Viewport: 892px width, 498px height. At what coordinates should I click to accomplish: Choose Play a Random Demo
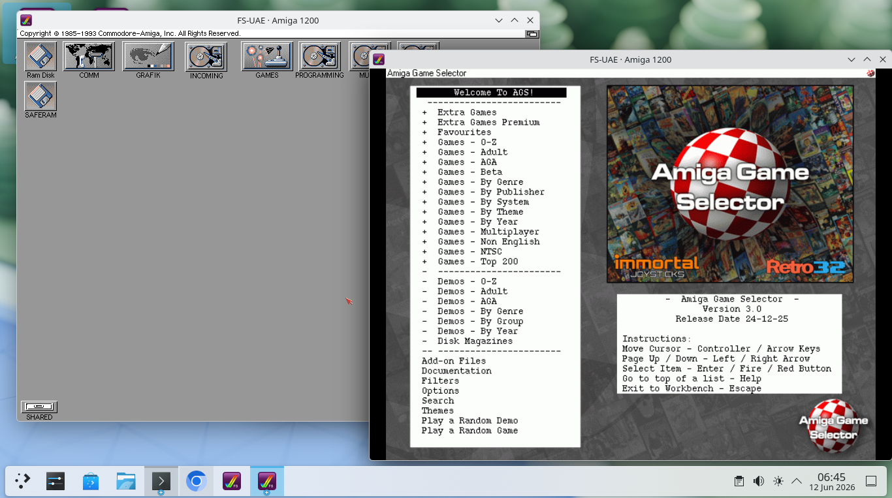click(x=470, y=420)
